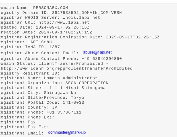
Task: Click the Registrant City Shinagawa-ku text
Action: (60, 93)
